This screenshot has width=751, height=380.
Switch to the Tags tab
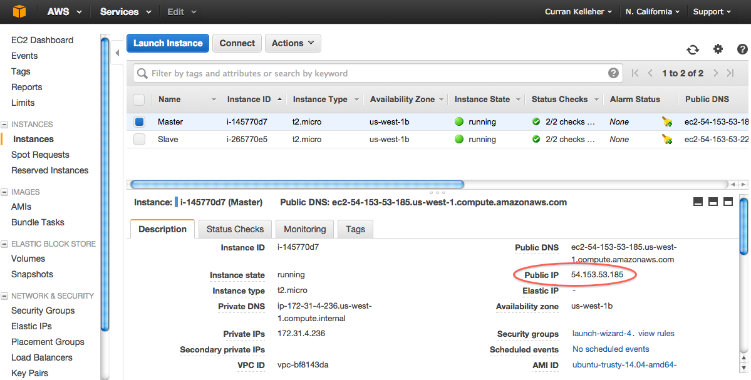(x=355, y=229)
